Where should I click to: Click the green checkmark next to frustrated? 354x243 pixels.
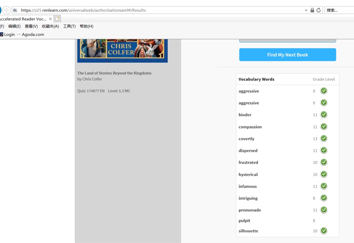(324, 162)
